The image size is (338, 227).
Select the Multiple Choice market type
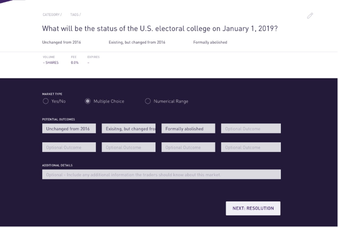point(88,101)
